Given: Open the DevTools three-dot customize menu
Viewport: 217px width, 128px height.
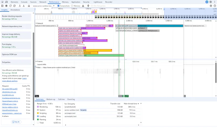Looking at the screenshot, I should tap(215, 2).
